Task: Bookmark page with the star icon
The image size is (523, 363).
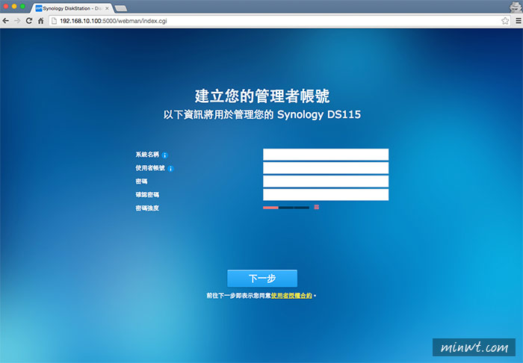Action: click(x=505, y=21)
